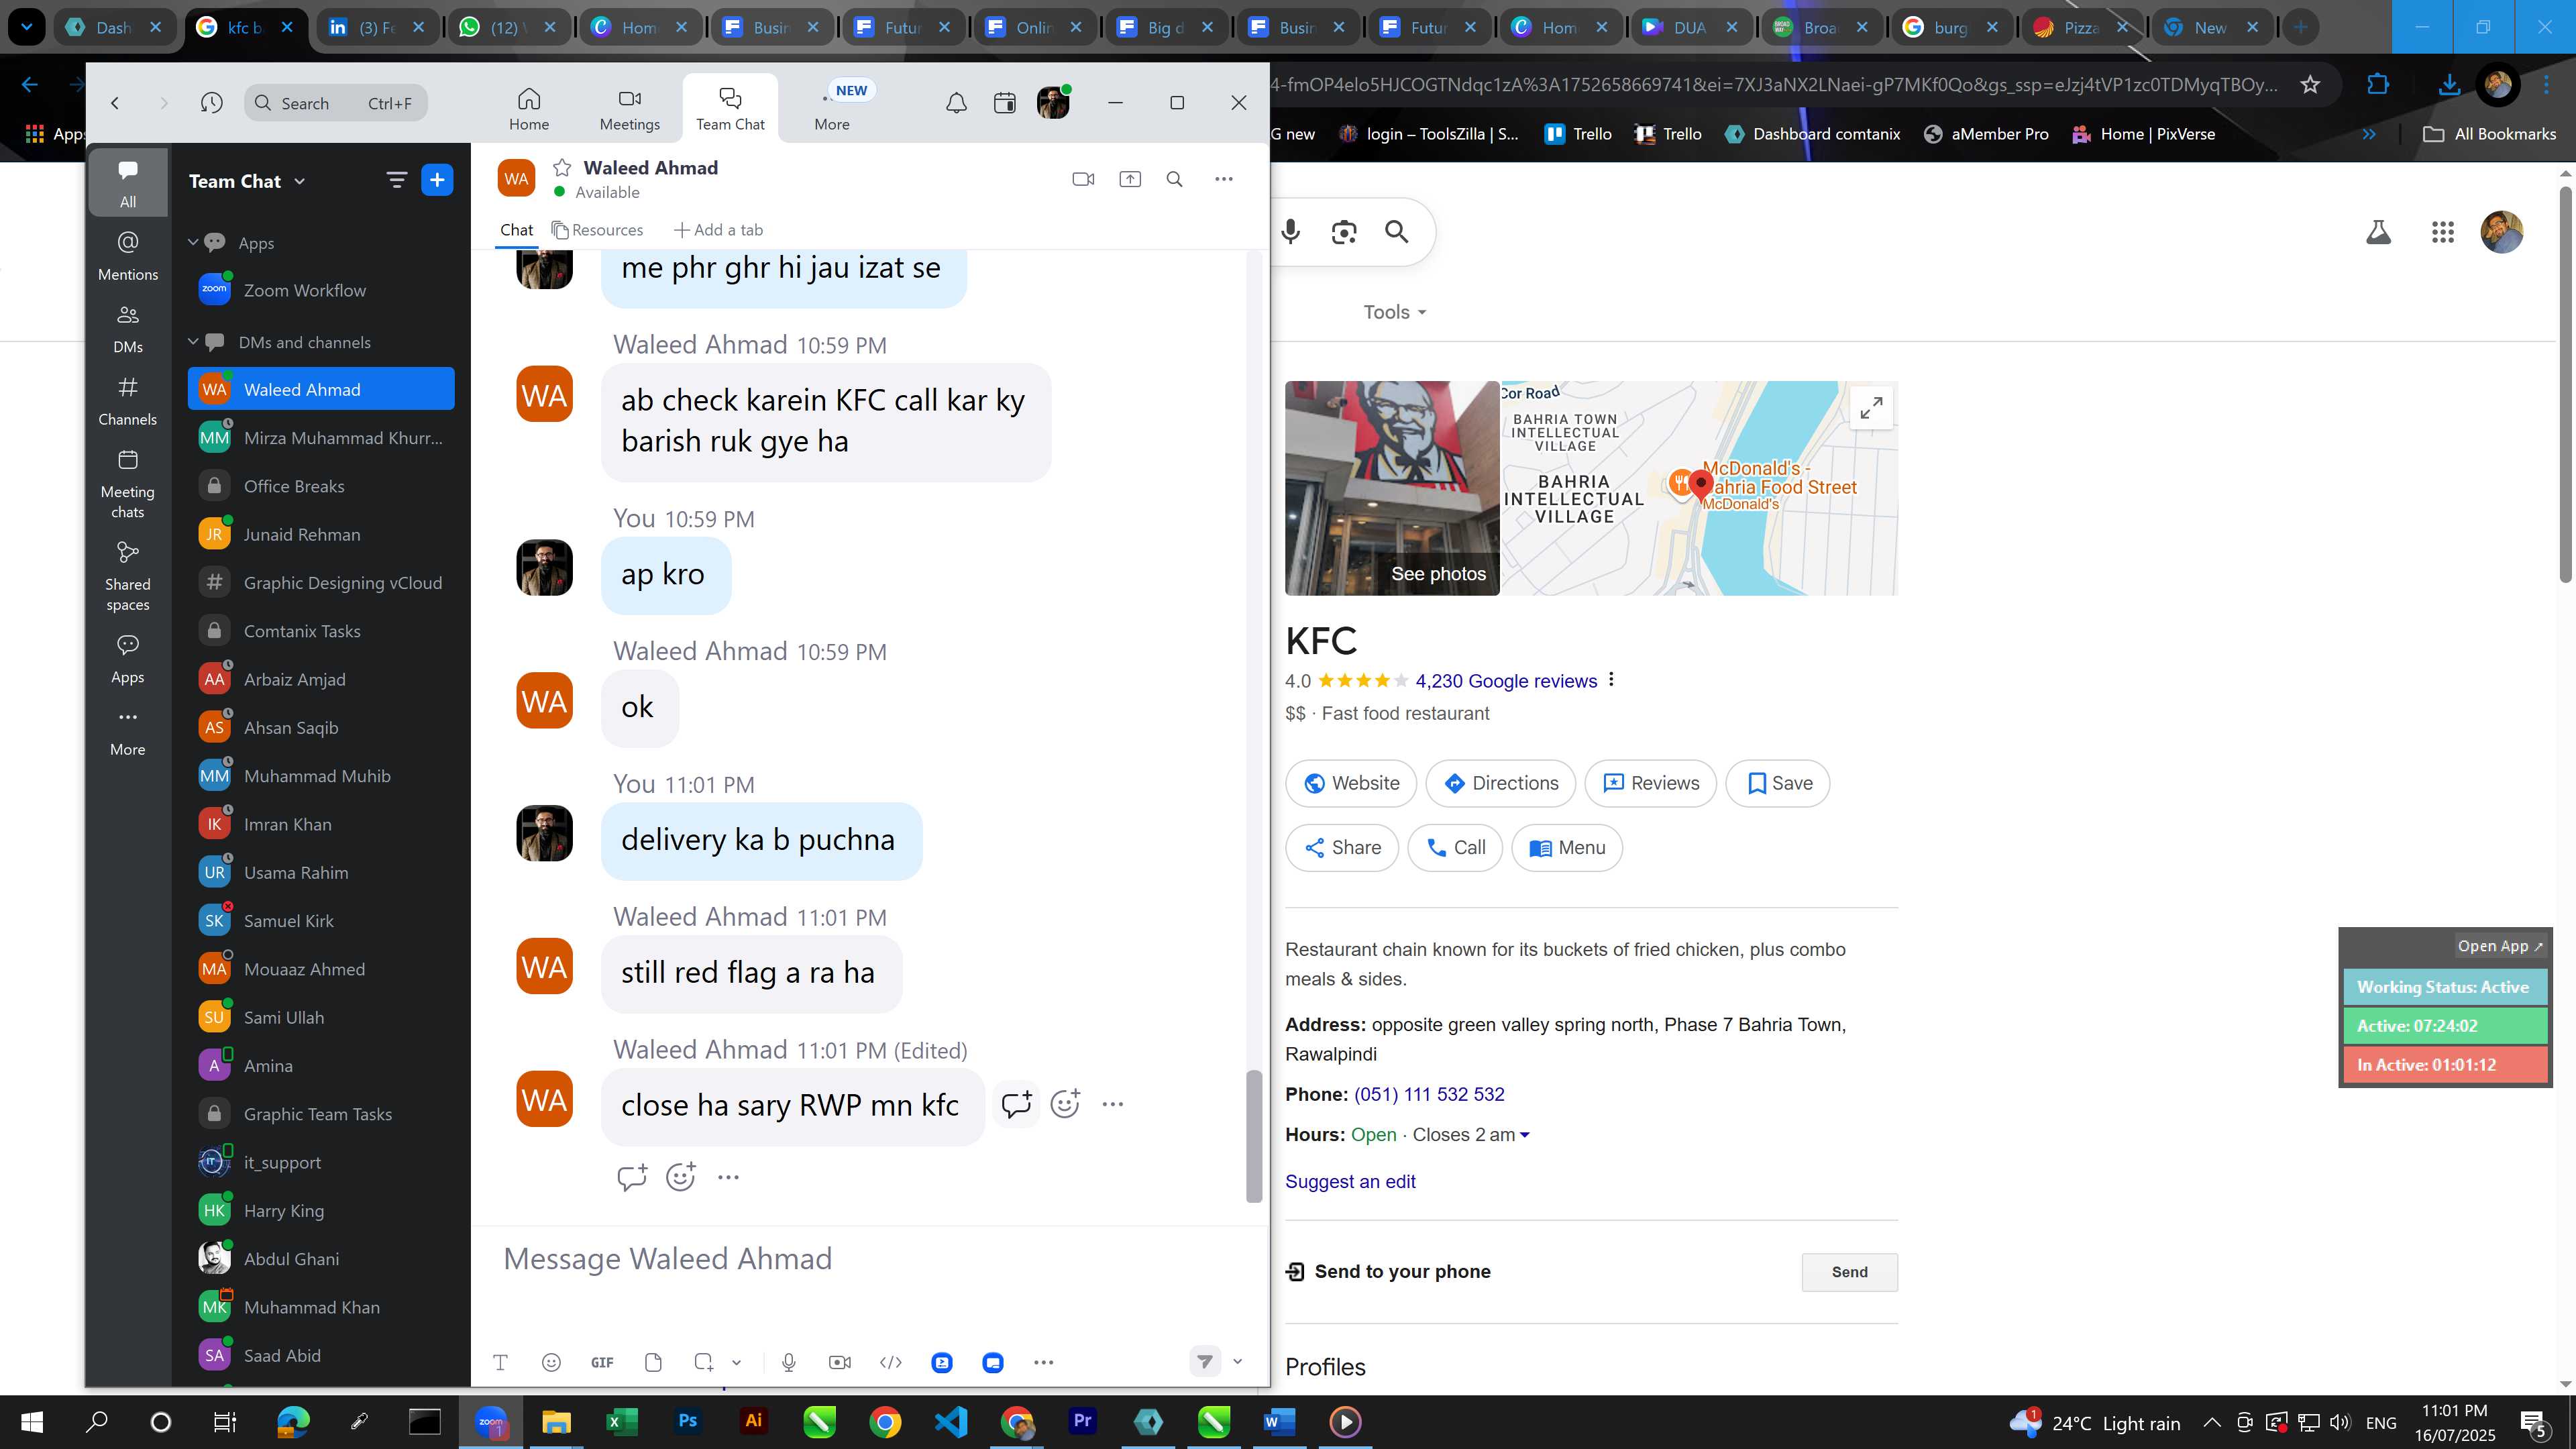Image resolution: width=2576 pixels, height=1449 pixels.
Task: Attach a file in the message composer
Action: coord(653,1362)
